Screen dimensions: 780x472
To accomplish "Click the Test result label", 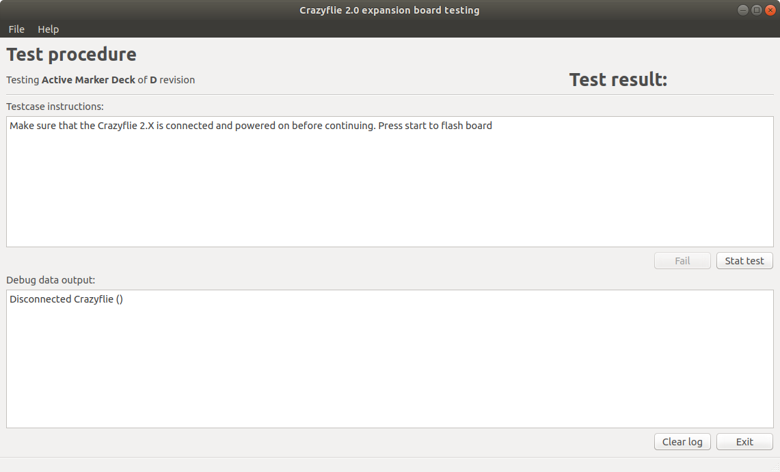I will coord(618,80).
